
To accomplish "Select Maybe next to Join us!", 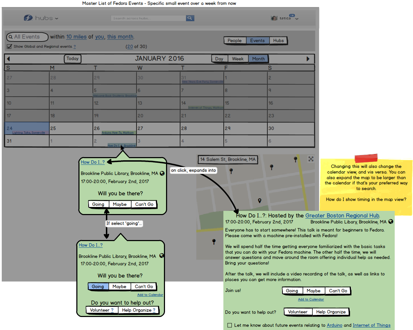I will click(x=314, y=291).
